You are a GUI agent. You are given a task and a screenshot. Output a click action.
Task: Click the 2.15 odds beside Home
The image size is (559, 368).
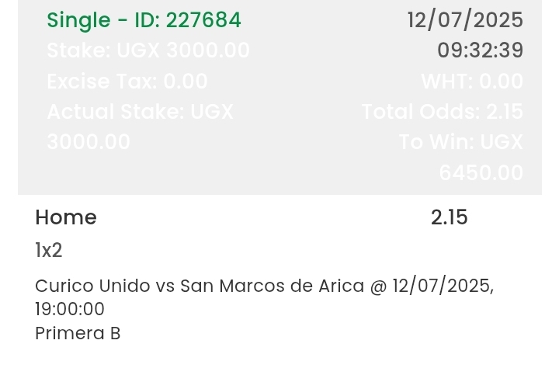coord(449,217)
